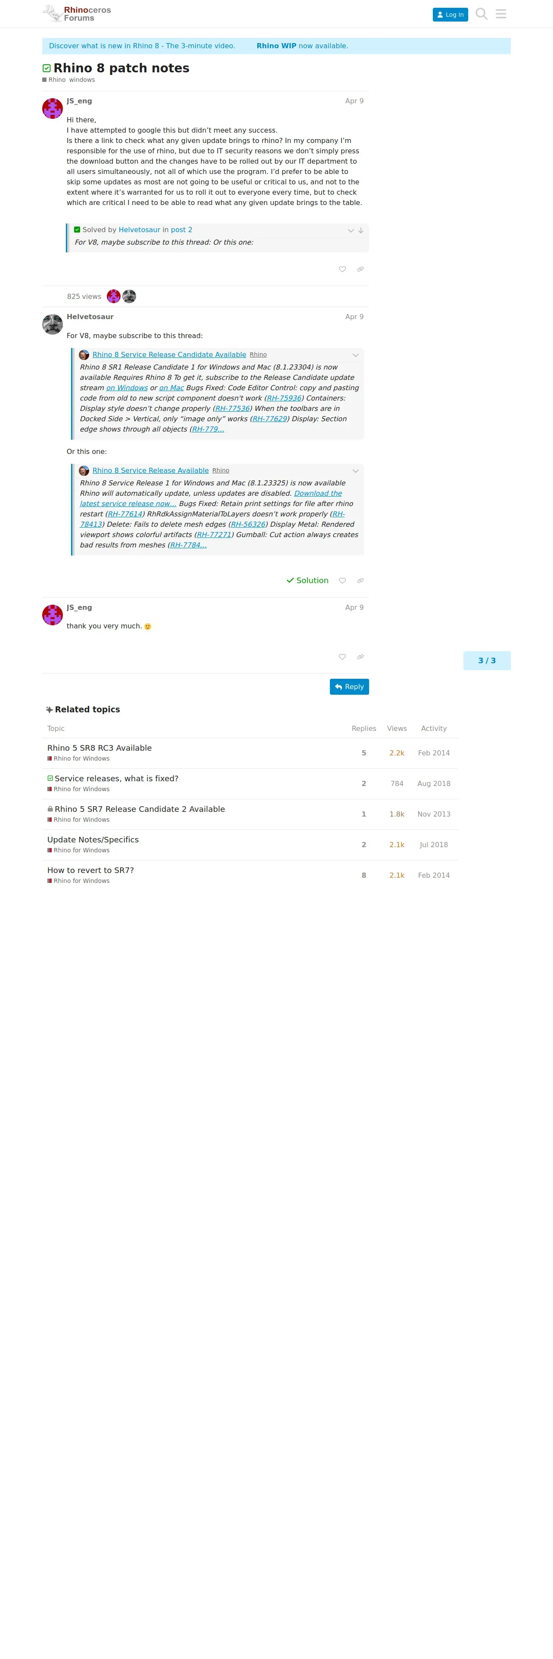
Task: Open issue link RH-77614
Action: [x=125, y=514]
